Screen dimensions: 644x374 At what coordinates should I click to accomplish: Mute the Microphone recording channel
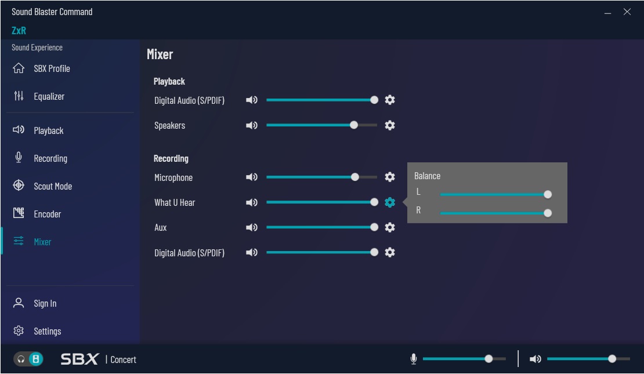click(252, 177)
